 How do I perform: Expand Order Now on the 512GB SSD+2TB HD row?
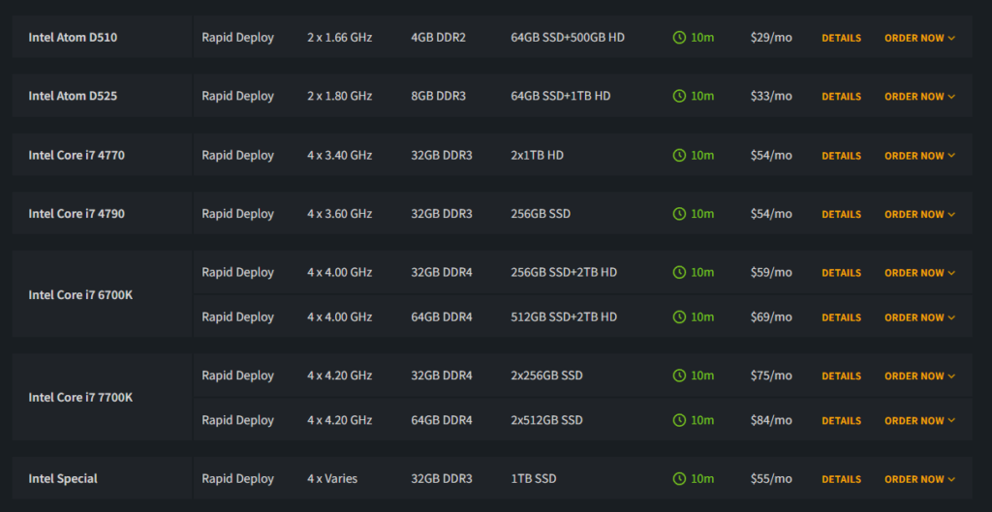[x=919, y=317]
